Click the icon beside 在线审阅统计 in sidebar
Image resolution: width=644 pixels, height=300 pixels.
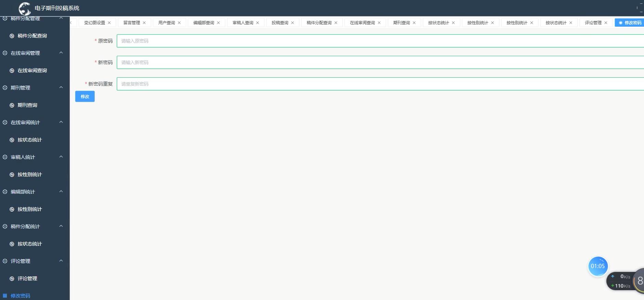5,122
